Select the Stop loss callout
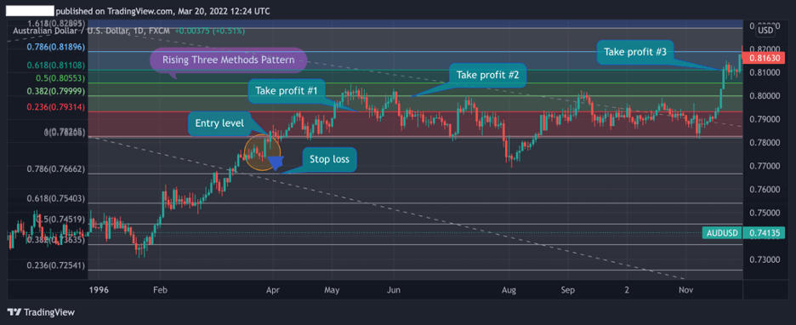Image resolution: width=796 pixels, height=325 pixels. [330, 159]
